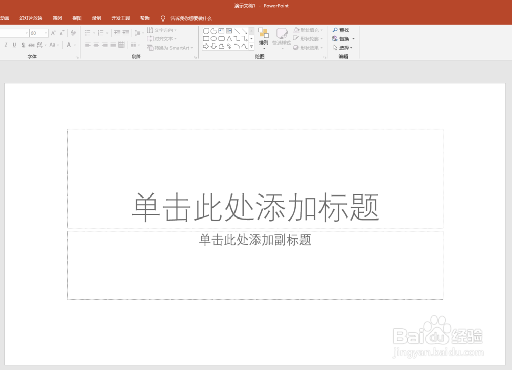The image size is (512, 370).
Task: Open the 文字方向 text direction dropdown
Action: [x=162, y=30]
